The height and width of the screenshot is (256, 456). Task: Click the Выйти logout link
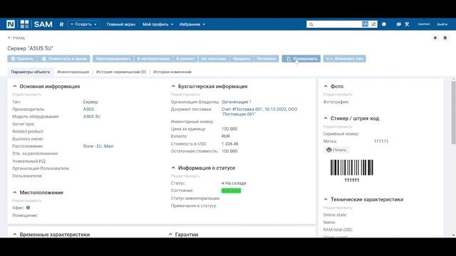pyautogui.click(x=442, y=24)
